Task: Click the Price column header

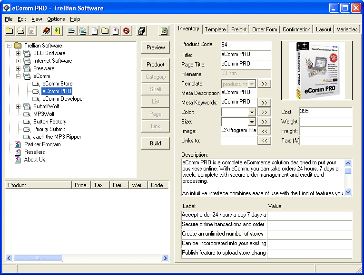Action: [80, 185]
